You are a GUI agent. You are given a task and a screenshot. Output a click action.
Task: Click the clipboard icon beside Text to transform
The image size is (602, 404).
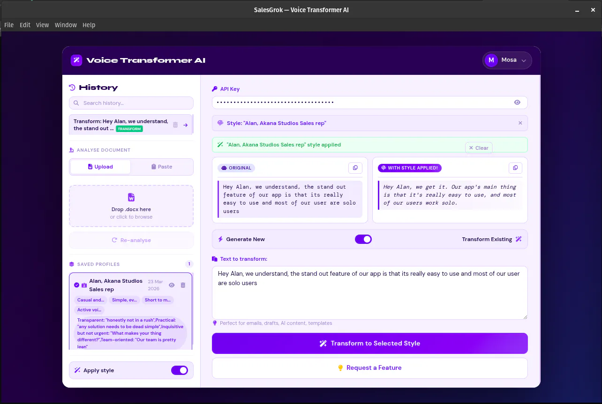click(x=215, y=259)
